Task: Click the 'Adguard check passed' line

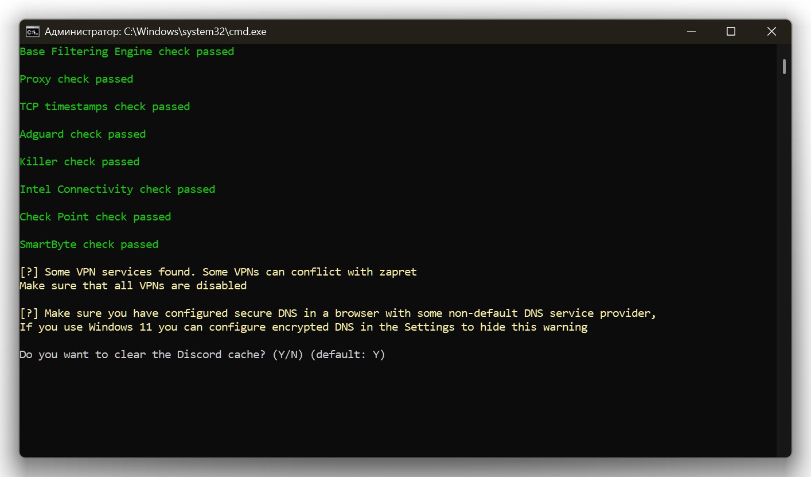Action: coord(83,134)
